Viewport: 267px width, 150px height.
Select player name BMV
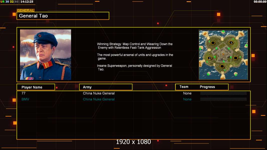[x=25, y=99]
